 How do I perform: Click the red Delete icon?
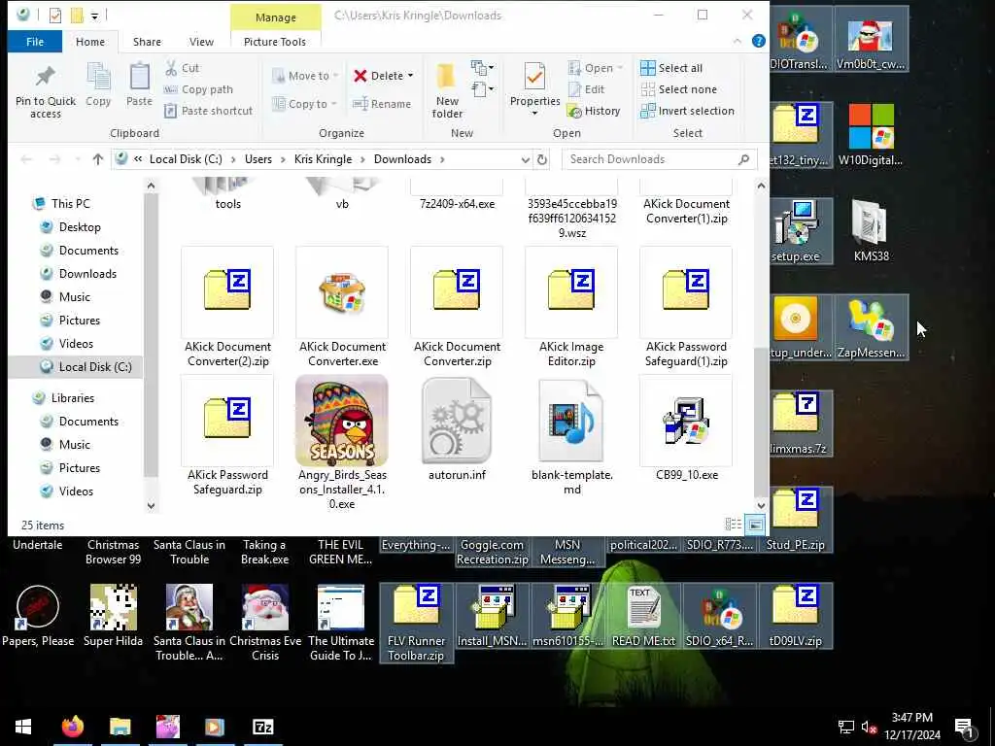(360, 76)
